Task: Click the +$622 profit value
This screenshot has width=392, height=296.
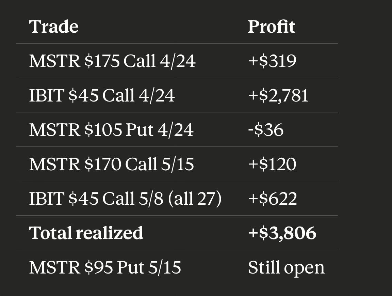Action: 273,199
